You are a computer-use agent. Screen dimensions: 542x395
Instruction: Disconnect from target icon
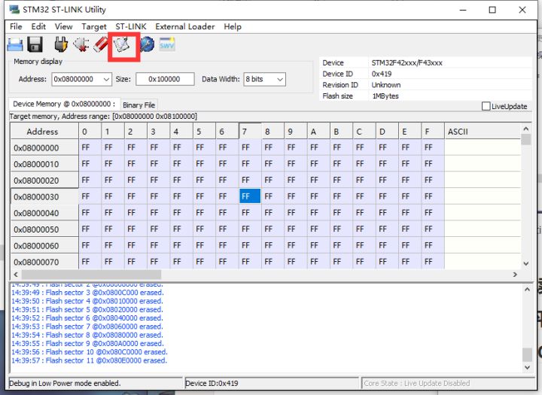point(81,44)
